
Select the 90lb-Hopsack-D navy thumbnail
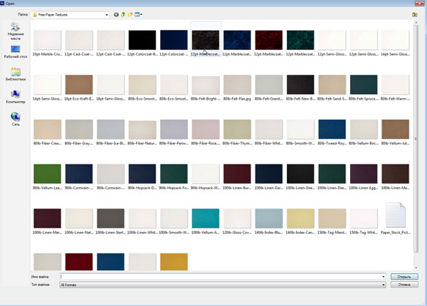[x=142, y=174]
